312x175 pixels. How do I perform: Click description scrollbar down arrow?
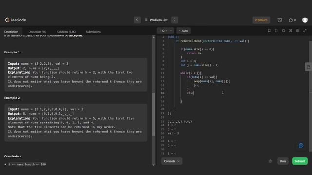[x=154, y=165]
